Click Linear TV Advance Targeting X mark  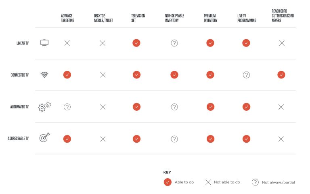[67, 43]
